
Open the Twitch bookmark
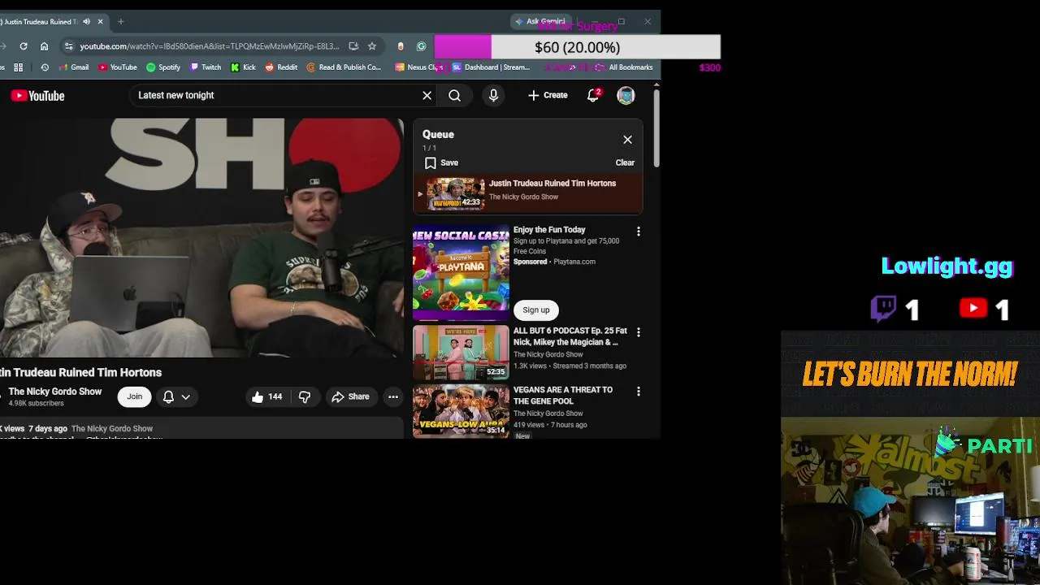(206, 67)
